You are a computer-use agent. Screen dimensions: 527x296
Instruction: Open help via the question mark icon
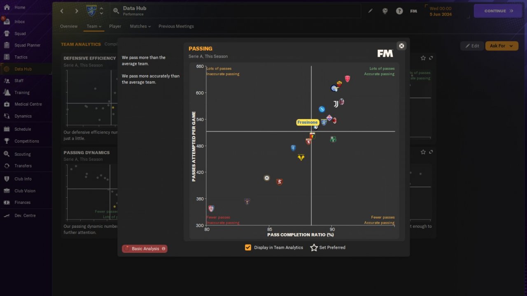tap(399, 11)
